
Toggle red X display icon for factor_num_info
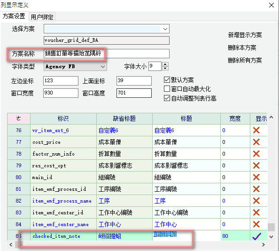256,154
